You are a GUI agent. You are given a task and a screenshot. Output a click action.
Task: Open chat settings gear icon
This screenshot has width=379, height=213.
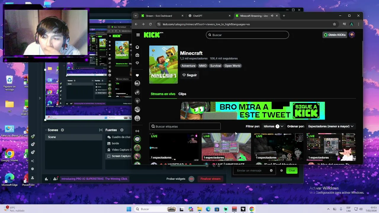pos(282,170)
